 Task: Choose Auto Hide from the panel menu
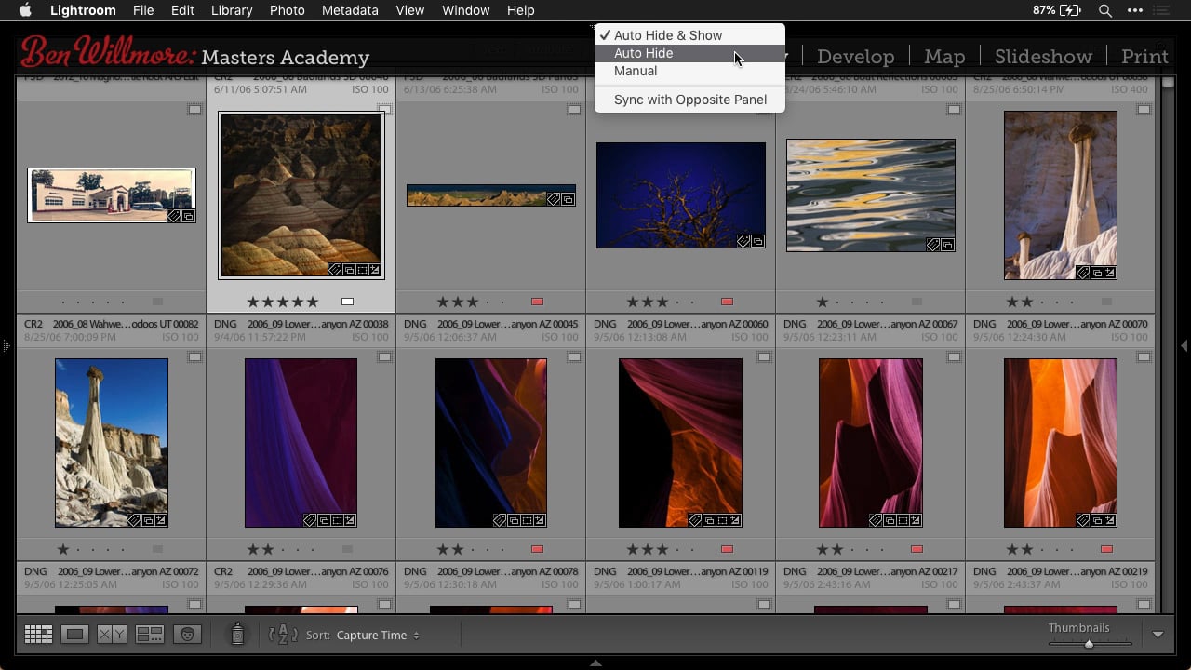689,53
